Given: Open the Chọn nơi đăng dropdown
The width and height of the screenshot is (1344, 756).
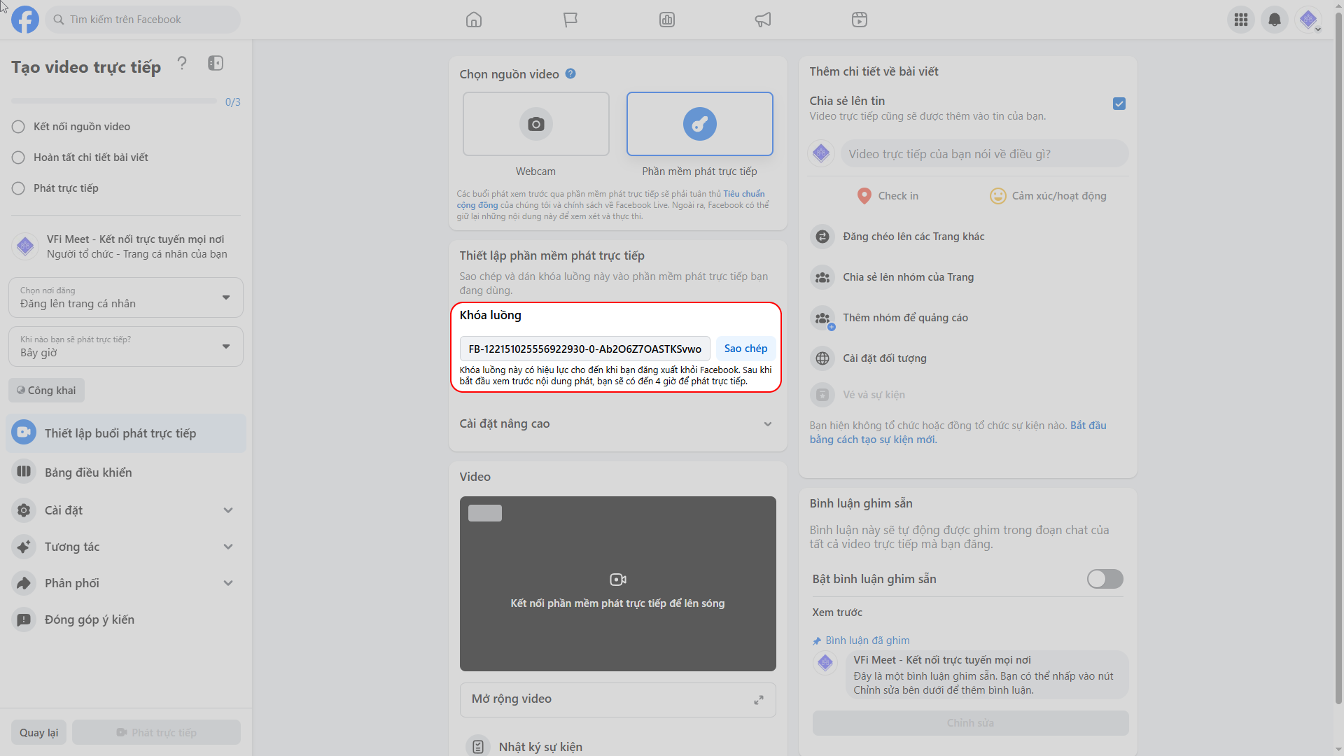Looking at the screenshot, I should click(126, 297).
